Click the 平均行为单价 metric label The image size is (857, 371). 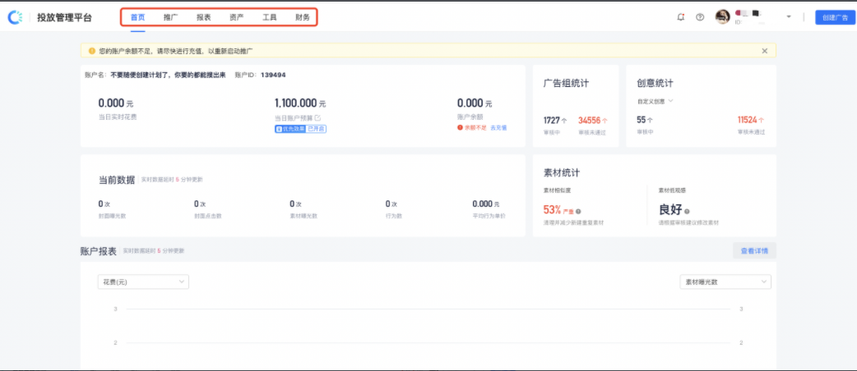[489, 216]
